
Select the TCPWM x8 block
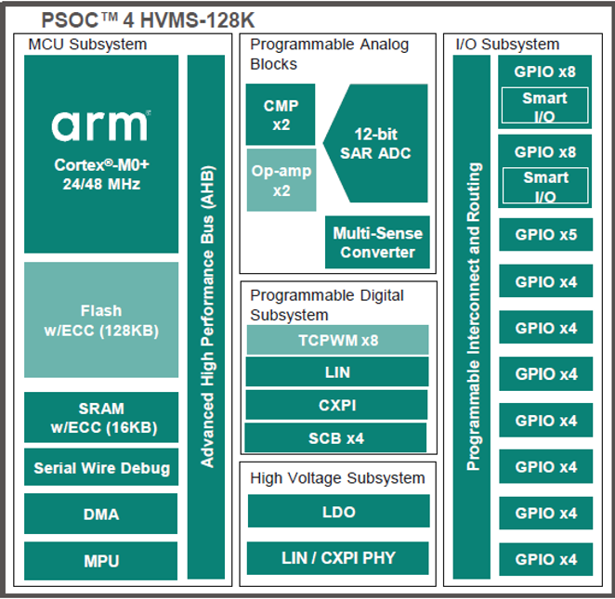pos(338,340)
